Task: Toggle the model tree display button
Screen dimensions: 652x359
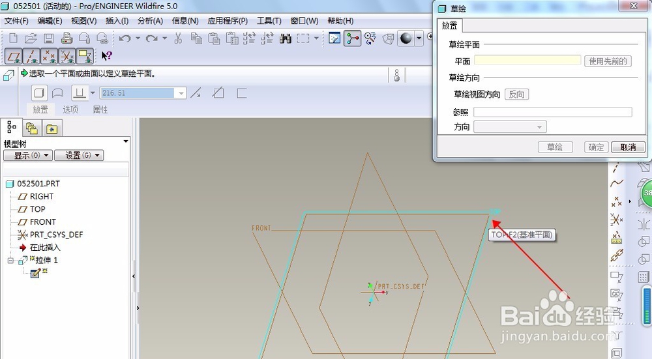Action: [x=11, y=127]
